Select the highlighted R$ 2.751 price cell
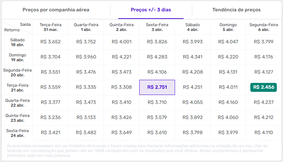The height and width of the screenshot is (162, 283). click(x=157, y=87)
